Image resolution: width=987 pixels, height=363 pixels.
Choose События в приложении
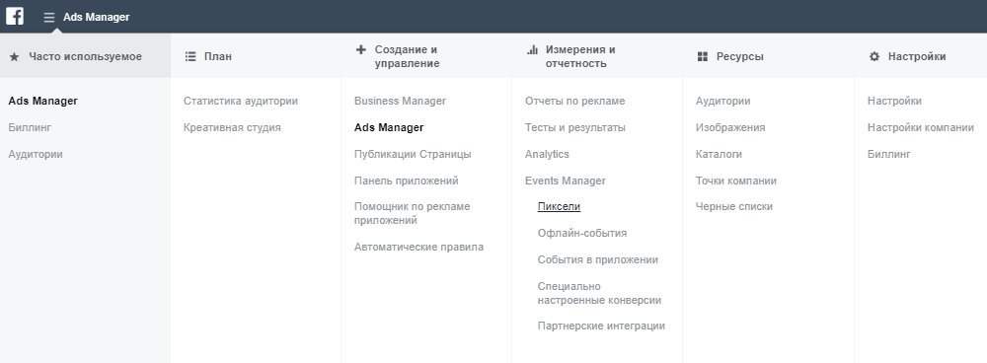point(597,259)
